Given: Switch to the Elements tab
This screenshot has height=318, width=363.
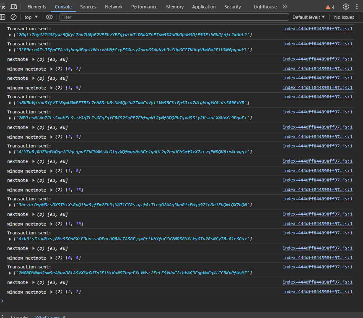Looking at the screenshot, I should 37,7.
